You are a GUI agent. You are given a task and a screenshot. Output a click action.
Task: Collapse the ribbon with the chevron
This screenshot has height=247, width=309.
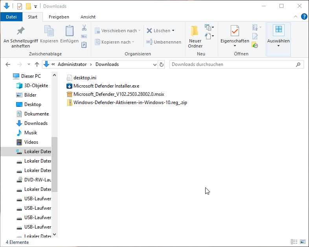tap(295, 17)
